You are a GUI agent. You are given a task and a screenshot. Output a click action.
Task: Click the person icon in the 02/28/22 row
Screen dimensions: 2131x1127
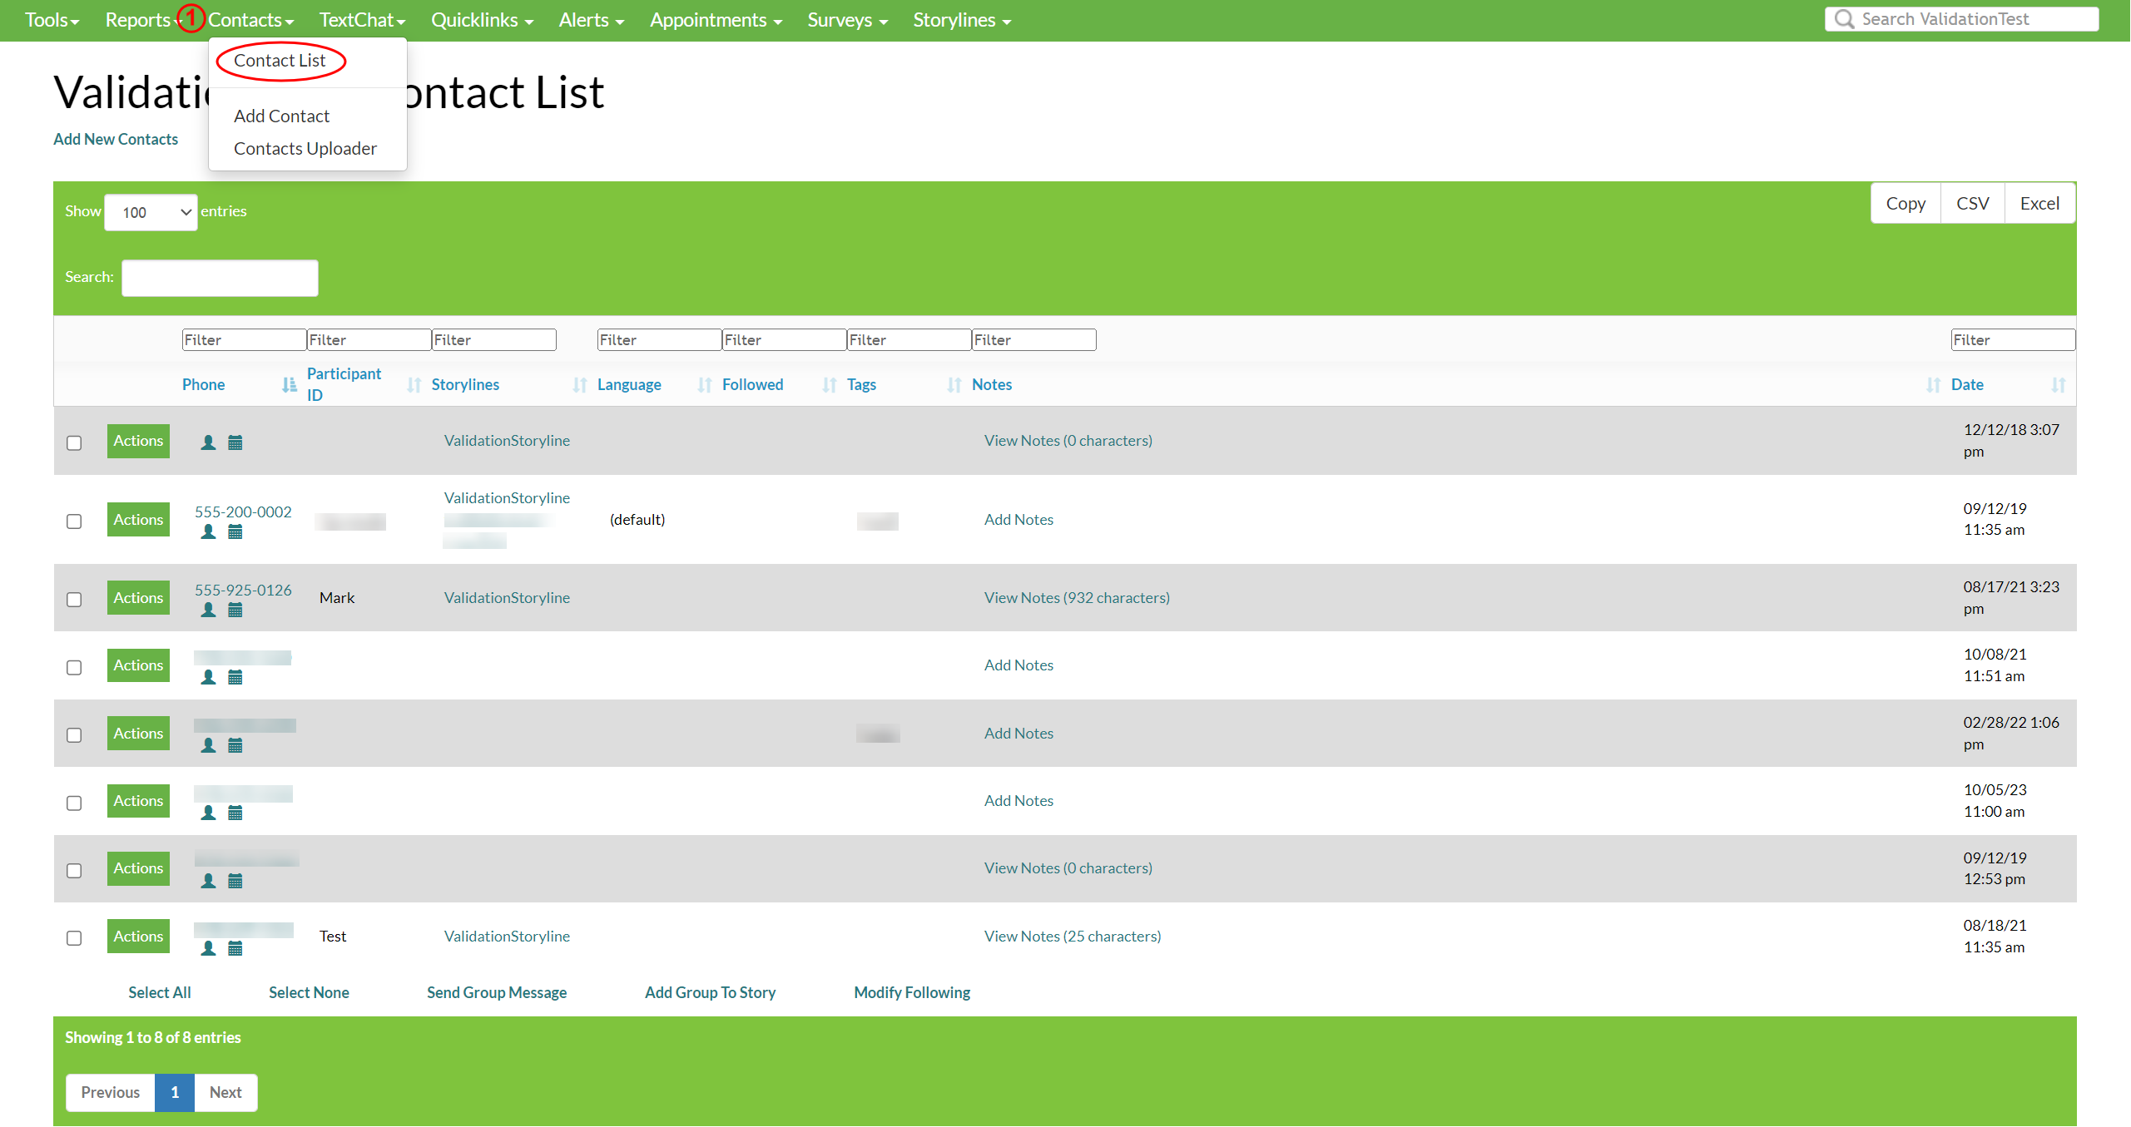coord(208,745)
